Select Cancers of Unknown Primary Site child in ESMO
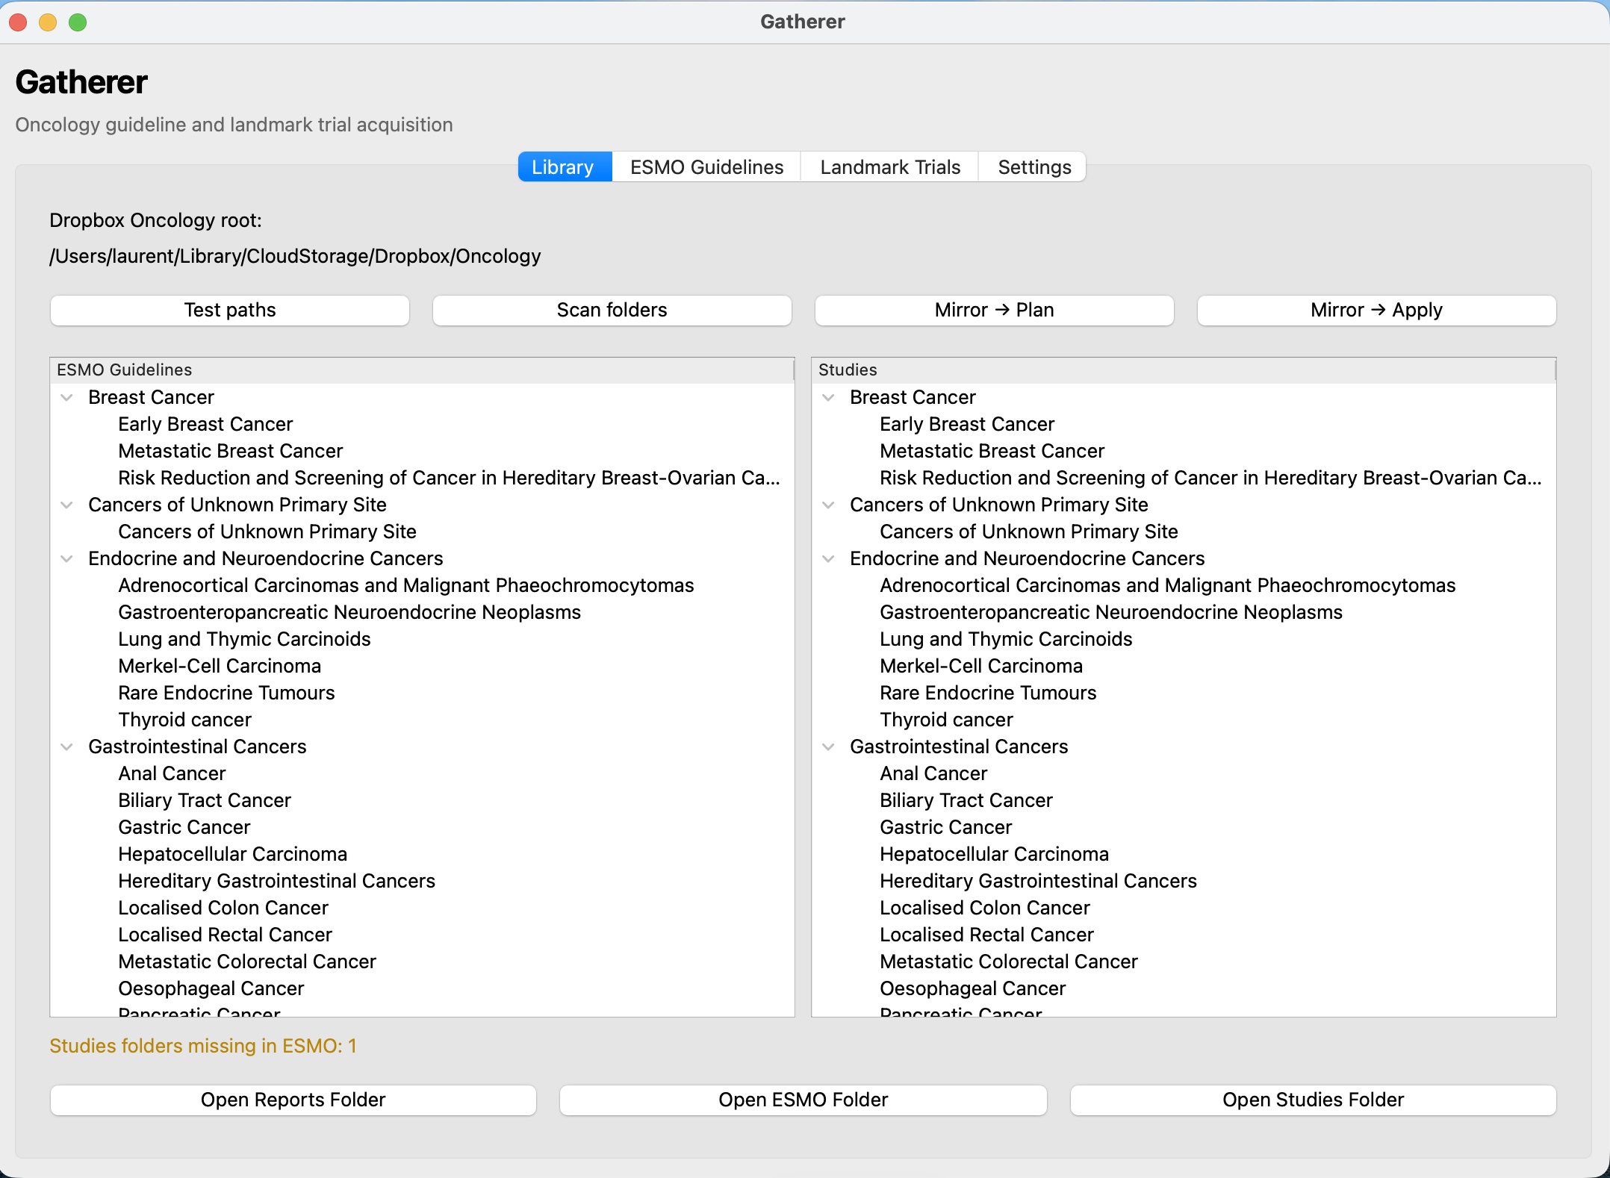Screen dimensions: 1610x1178 pyautogui.click(x=422, y=532)
